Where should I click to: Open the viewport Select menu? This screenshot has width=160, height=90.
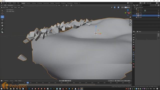pyautogui.click(x=15, y=7)
